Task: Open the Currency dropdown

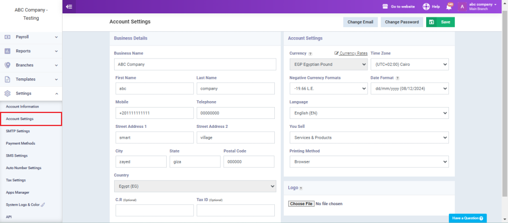Action: pyautogui.click(x=328, y=64)
